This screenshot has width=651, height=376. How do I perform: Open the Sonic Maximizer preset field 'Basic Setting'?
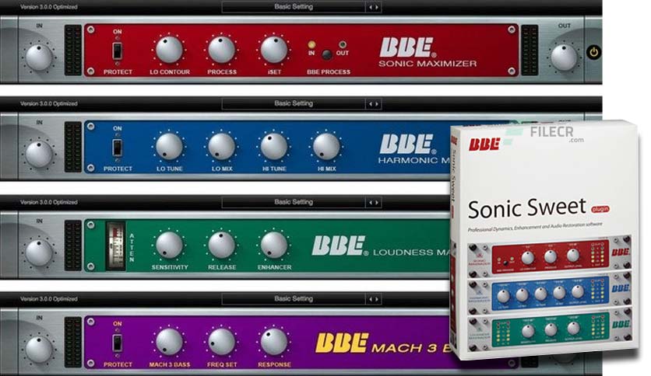294,7
